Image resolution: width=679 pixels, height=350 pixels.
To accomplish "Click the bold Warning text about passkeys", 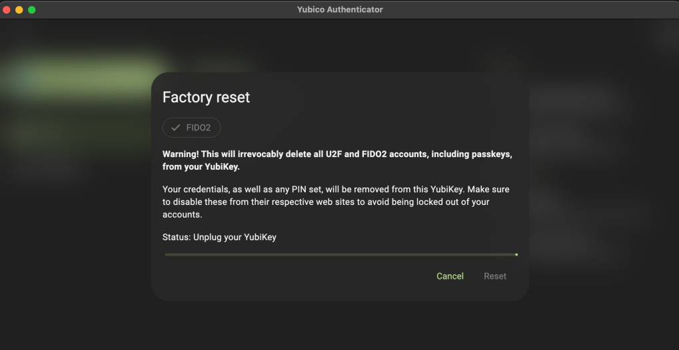I will coord(337,160).
